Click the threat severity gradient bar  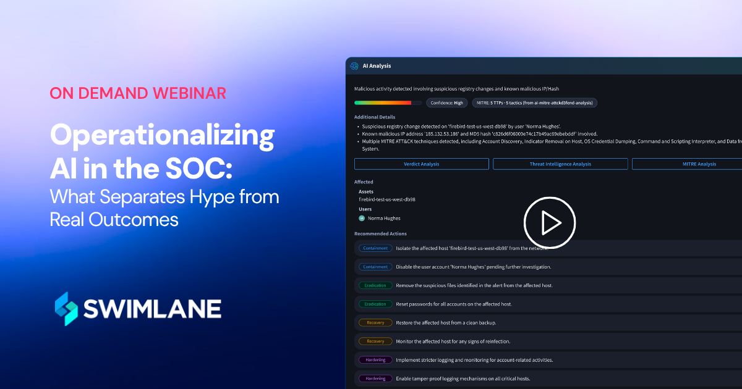[x=388, y=103]
